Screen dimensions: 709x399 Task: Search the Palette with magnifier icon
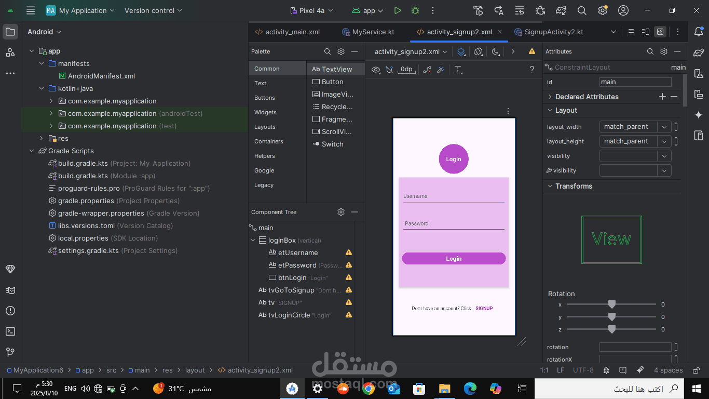[328, 51]
